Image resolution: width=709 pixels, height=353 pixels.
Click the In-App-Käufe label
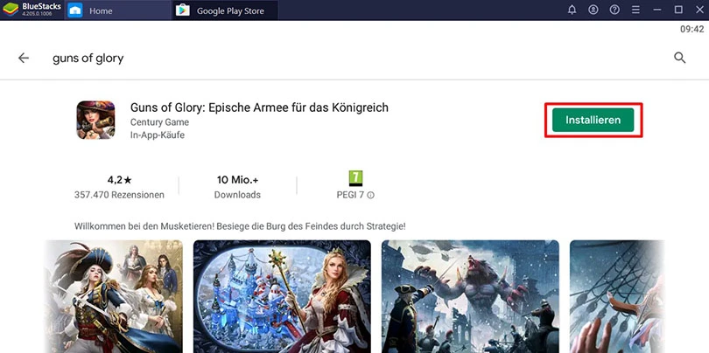[158, 135]
